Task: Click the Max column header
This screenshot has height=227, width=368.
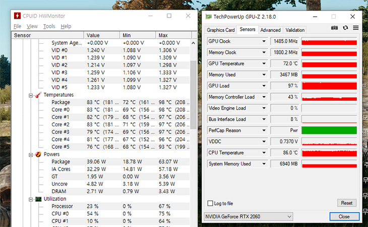Action: click(x=174, y=35)
